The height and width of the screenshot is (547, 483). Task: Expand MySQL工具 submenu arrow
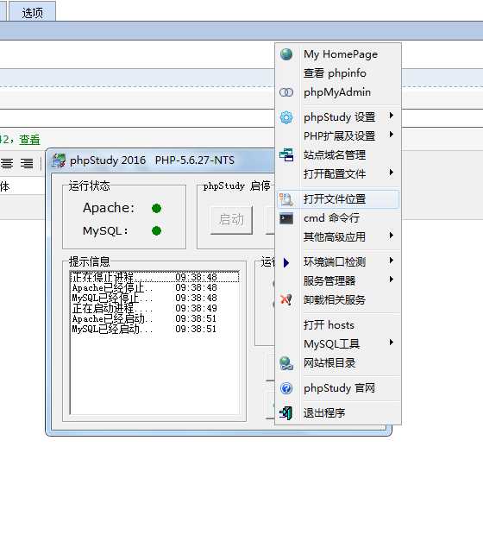[392, 343]
